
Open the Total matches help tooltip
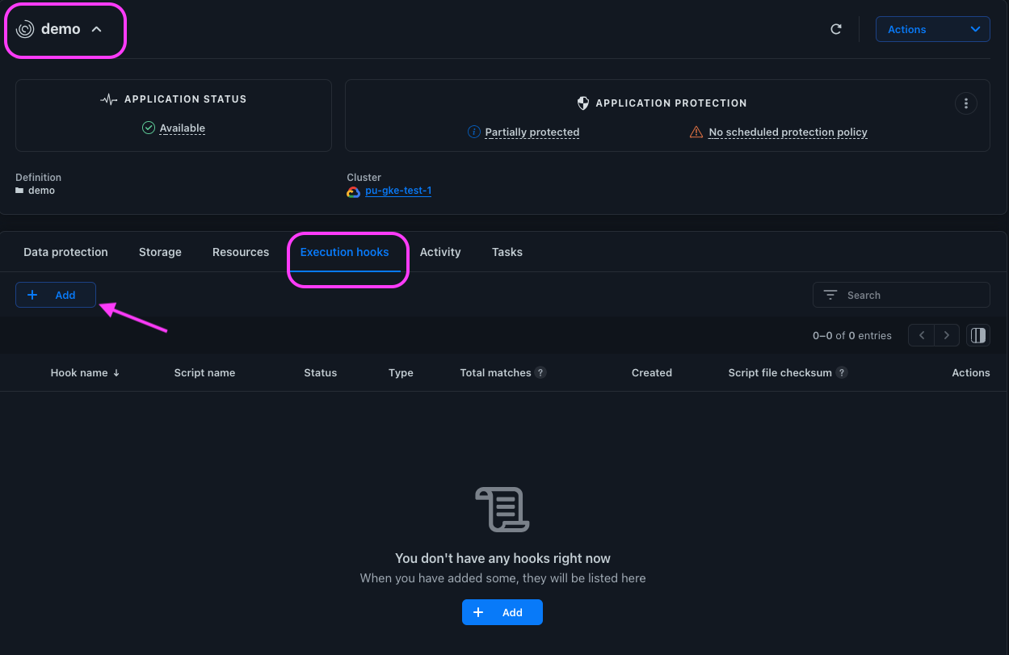(x=540, y=372)
